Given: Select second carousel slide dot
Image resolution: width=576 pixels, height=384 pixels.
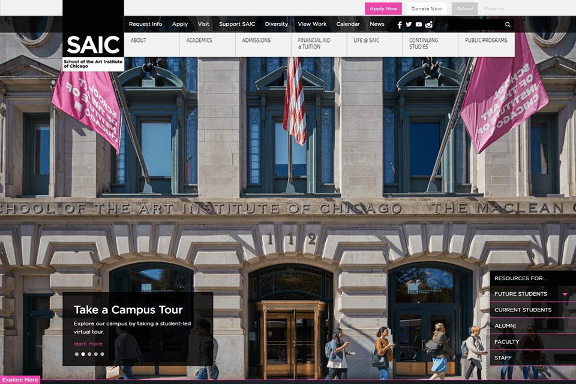Looking at the screenshot, I should [x=83, y=354].
